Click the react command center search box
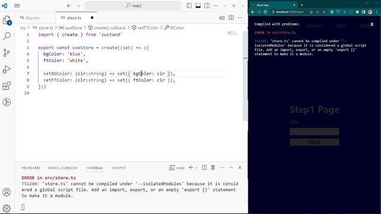The image size is (381, 214). click(x=133, y=5)
